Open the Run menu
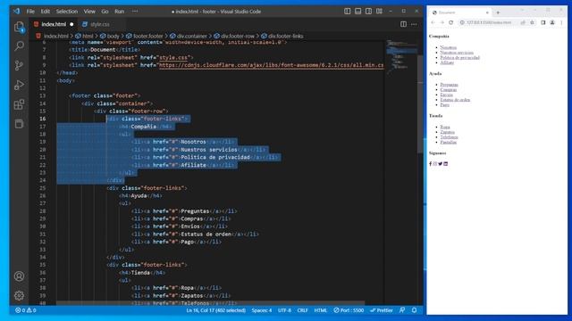 [119, 12]
